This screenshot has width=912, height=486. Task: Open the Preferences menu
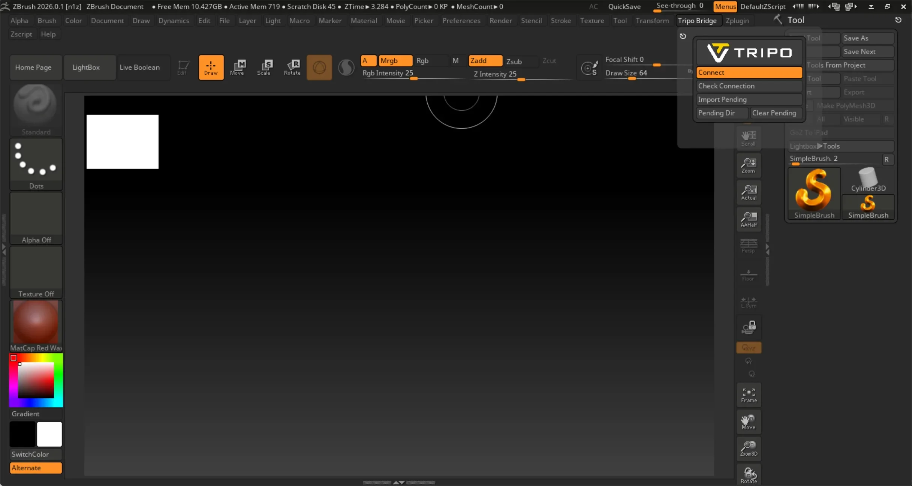461,21
